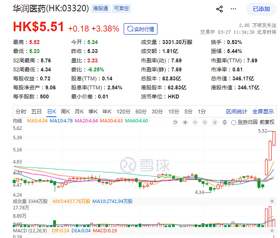
Task: Click the MACD (12,26,9) label
Action: click(x=30, y=230)
